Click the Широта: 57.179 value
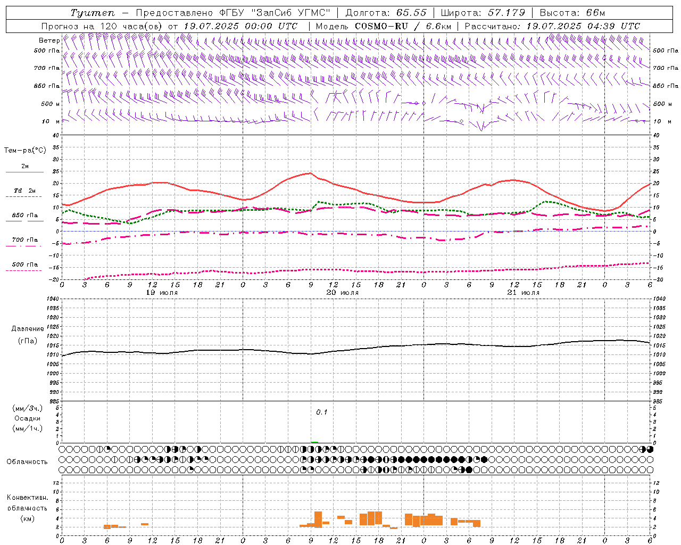The image size is (681, 545). coord(484,13)
